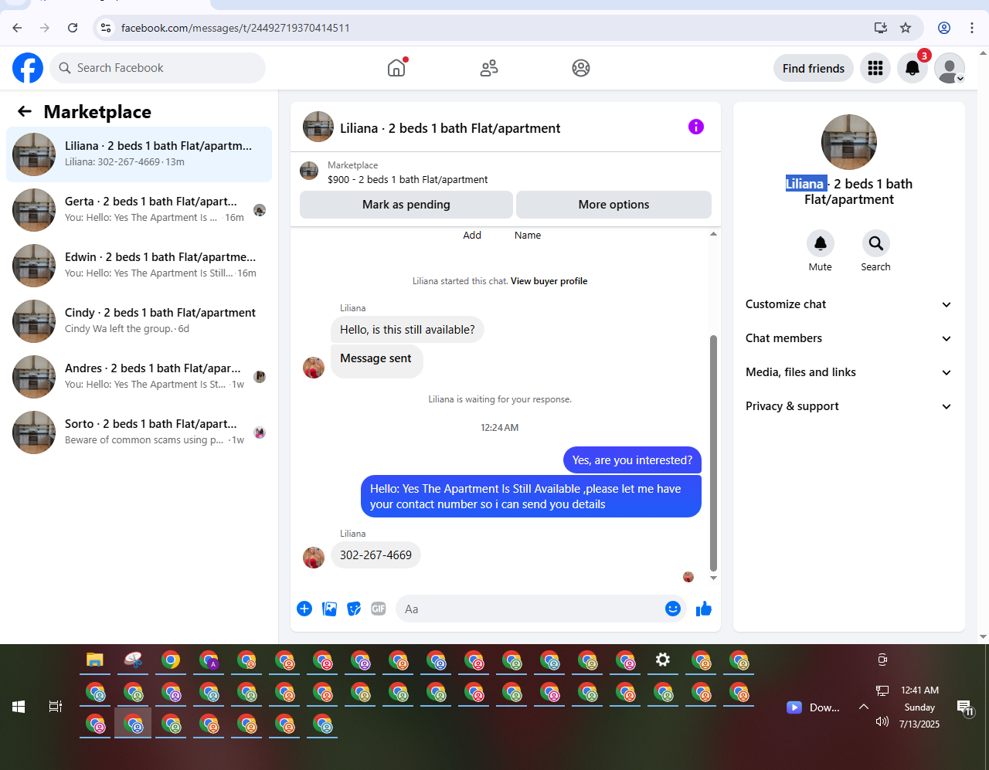Expand Customize chat section

[x=848, y=304]
